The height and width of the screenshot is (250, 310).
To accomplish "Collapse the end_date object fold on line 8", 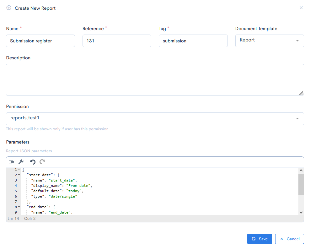I will pyautogui.click(x=19, y=207).
